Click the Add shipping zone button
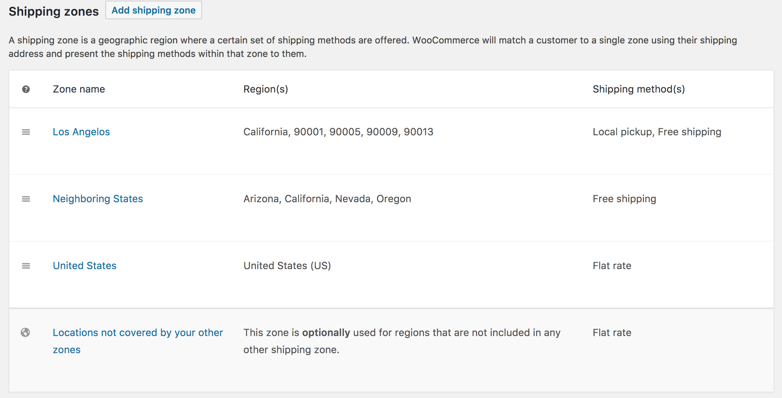 (x=153, y=10)
